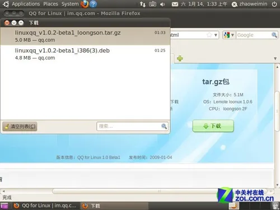
Task: Minimize the 下载 downloads window
Action: [14, 23]
